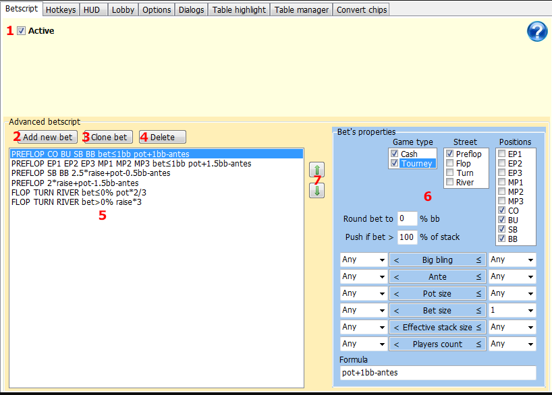Viewport: 552px width, 395px height.
Task: Enable the Turn street checkbox
Action: point(449,173)
